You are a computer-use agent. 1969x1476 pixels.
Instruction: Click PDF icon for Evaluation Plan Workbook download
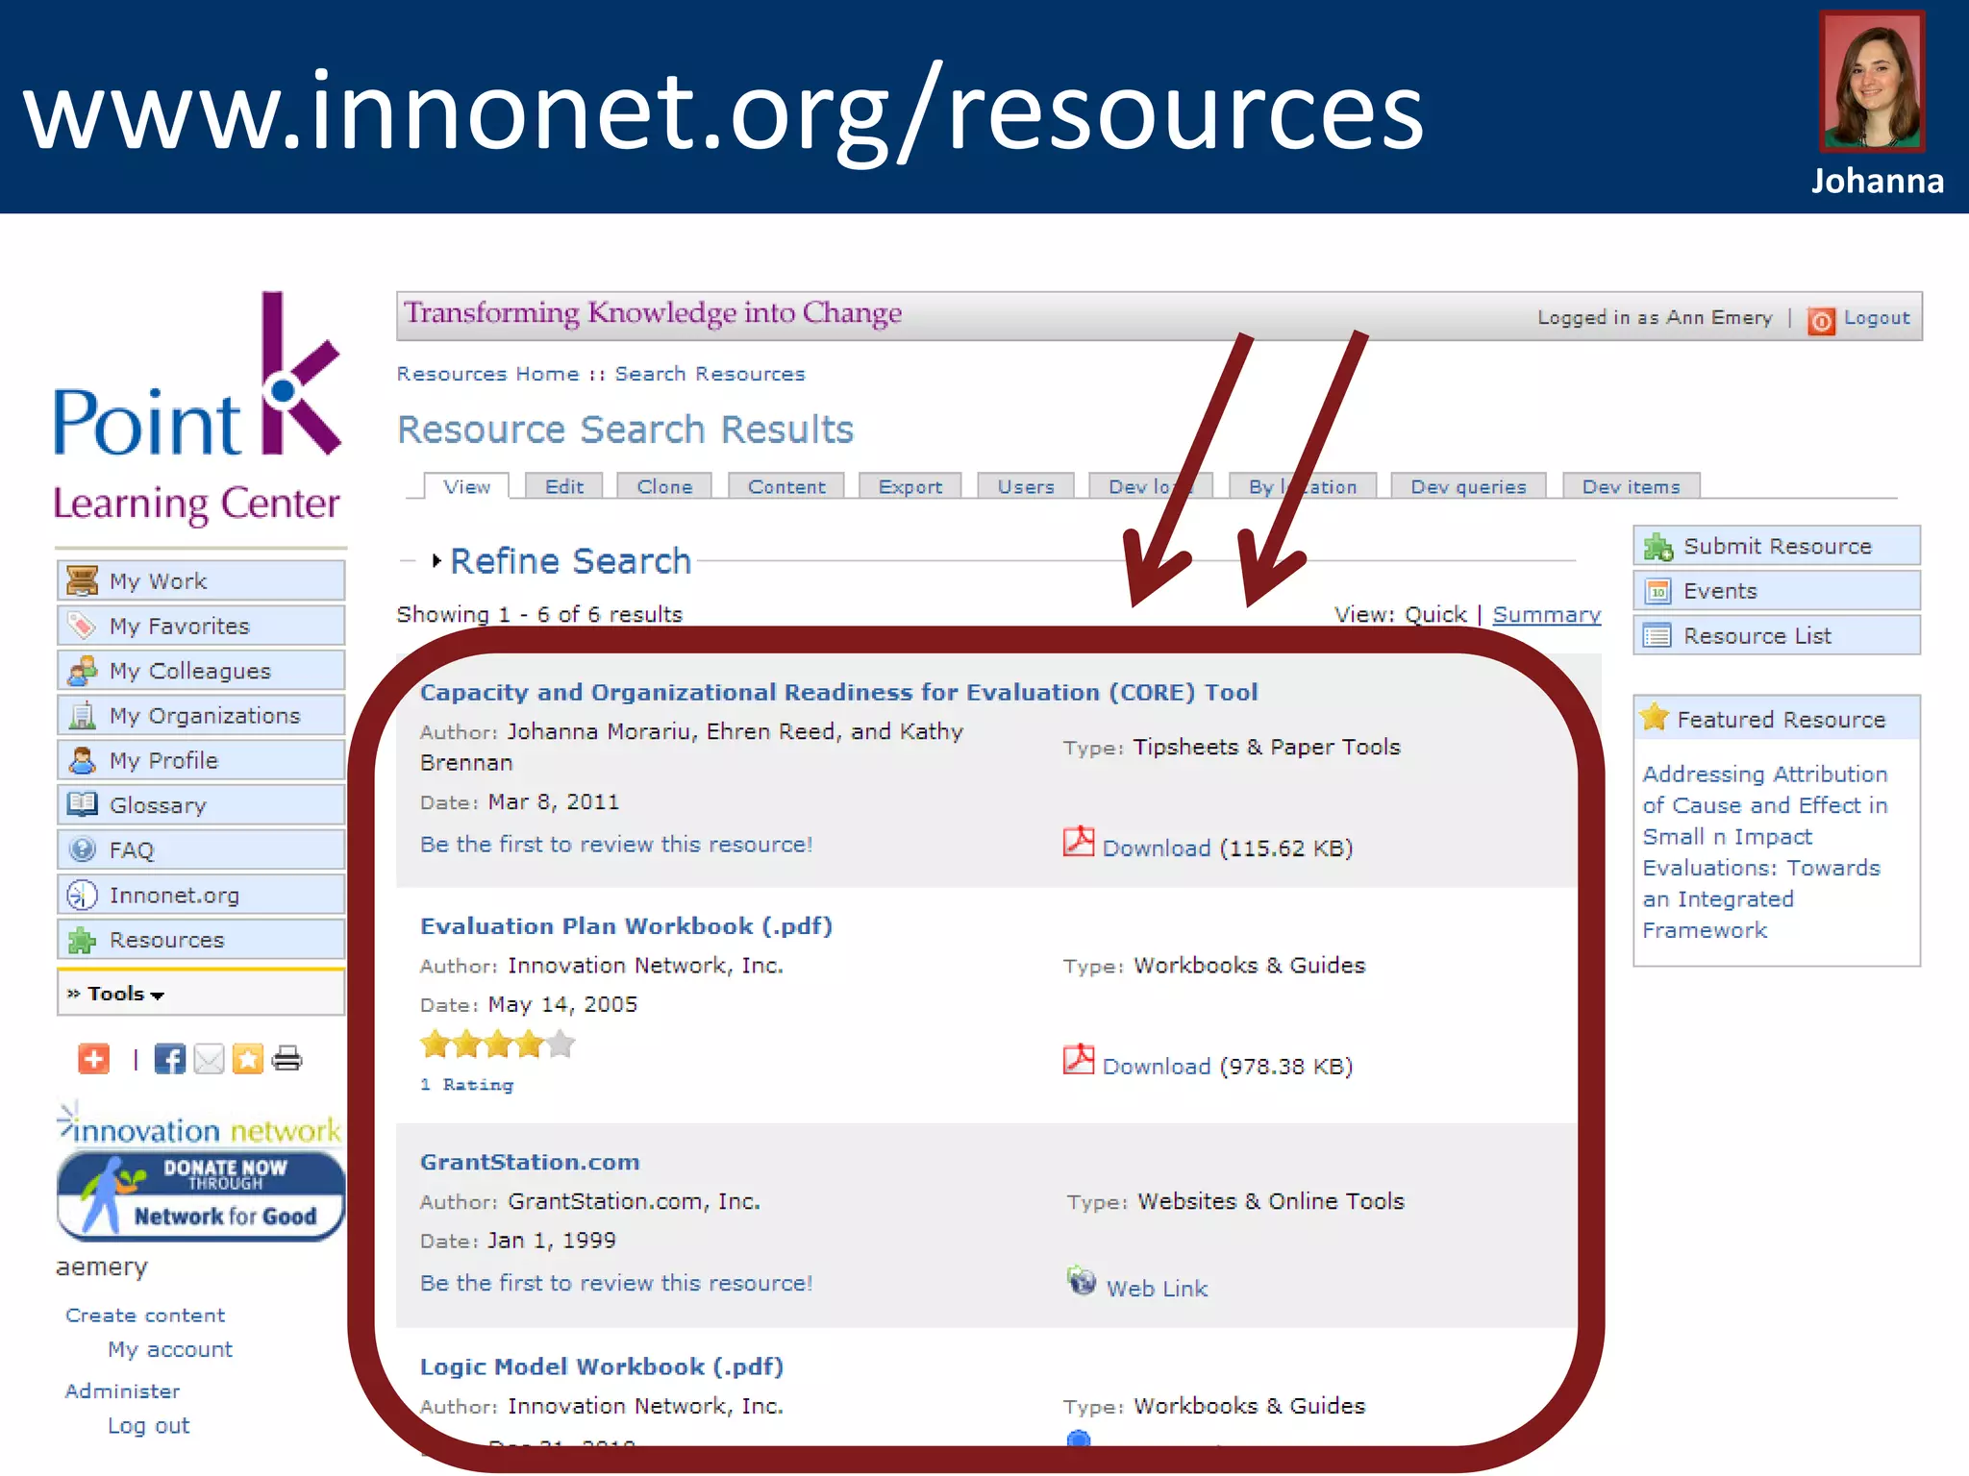tap(1079, 1059)
